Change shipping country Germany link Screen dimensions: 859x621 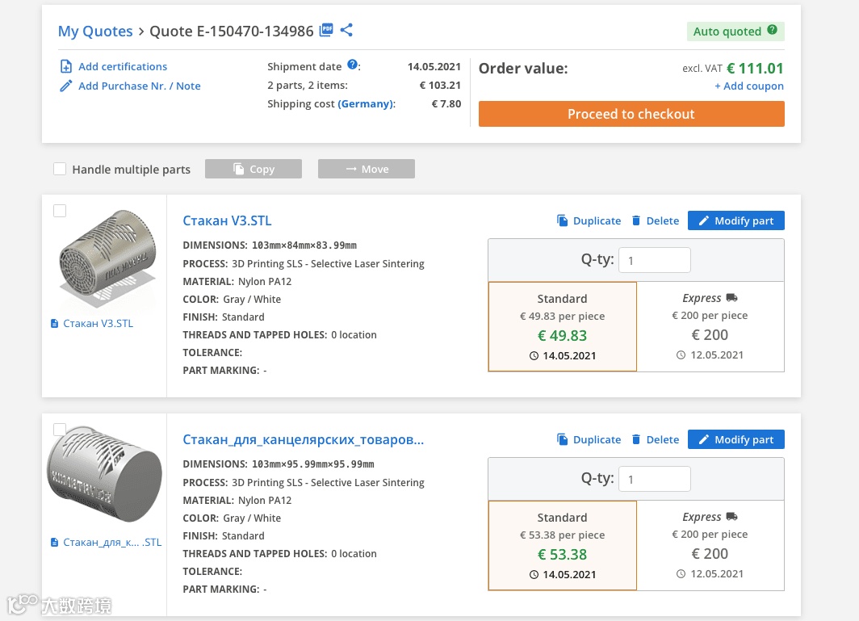367,103
